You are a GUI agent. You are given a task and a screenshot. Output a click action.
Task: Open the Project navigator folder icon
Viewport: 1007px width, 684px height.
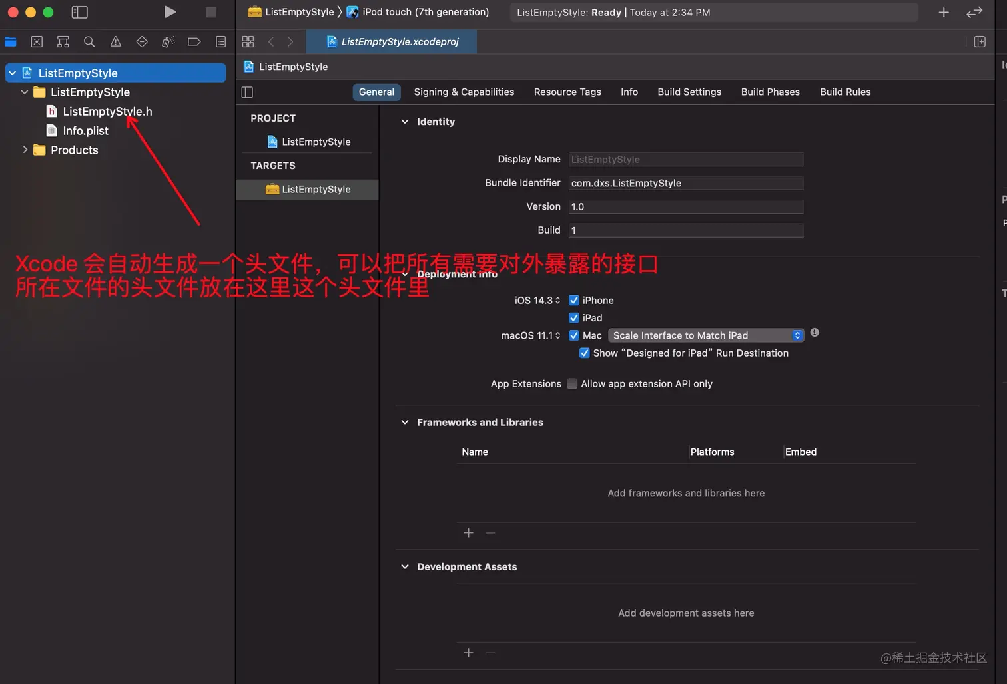click(x=11, y=42)
